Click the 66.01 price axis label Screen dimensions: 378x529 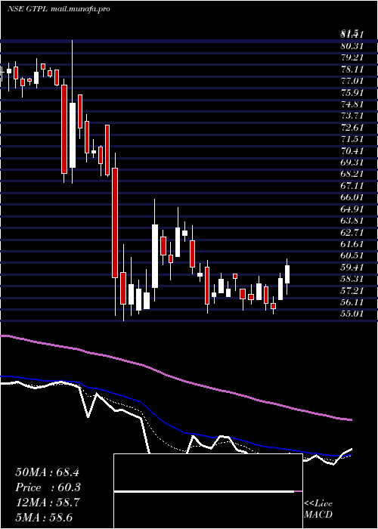pos(352,197)
